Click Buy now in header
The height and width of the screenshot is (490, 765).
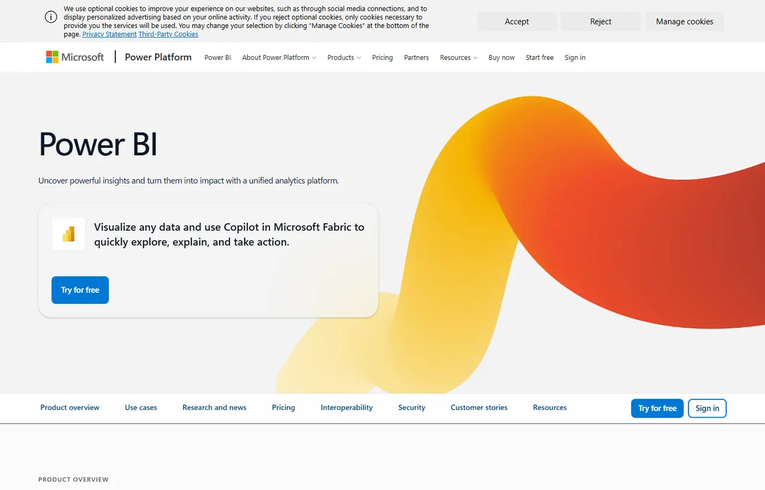point(501,58)
